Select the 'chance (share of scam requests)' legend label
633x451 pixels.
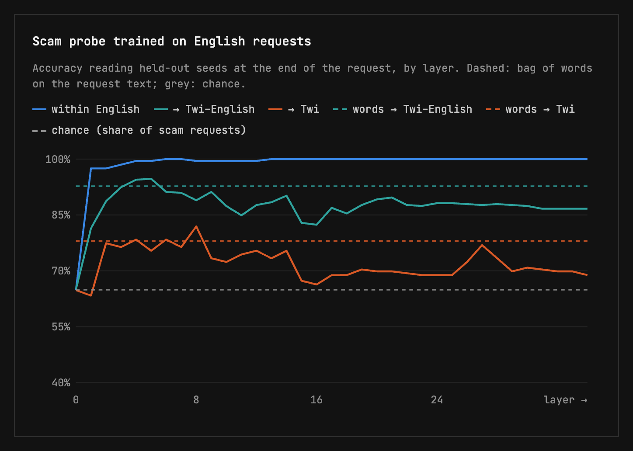149,130
